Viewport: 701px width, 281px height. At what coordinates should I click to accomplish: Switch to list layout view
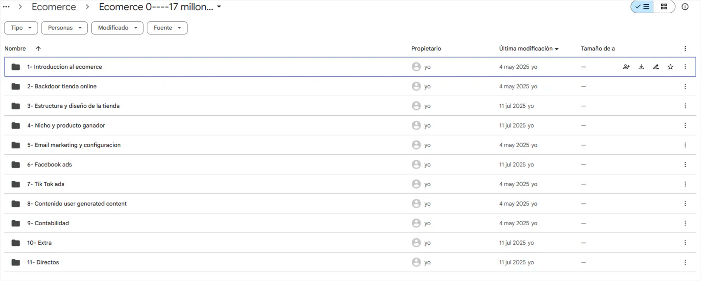(642, 7)
